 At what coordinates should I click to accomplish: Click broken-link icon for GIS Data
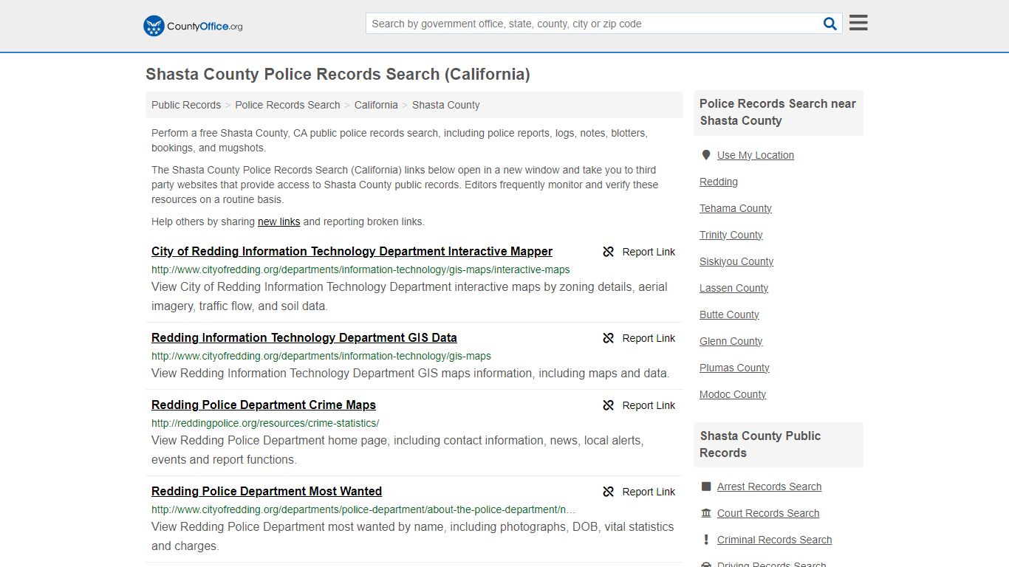tap(609, 338)
